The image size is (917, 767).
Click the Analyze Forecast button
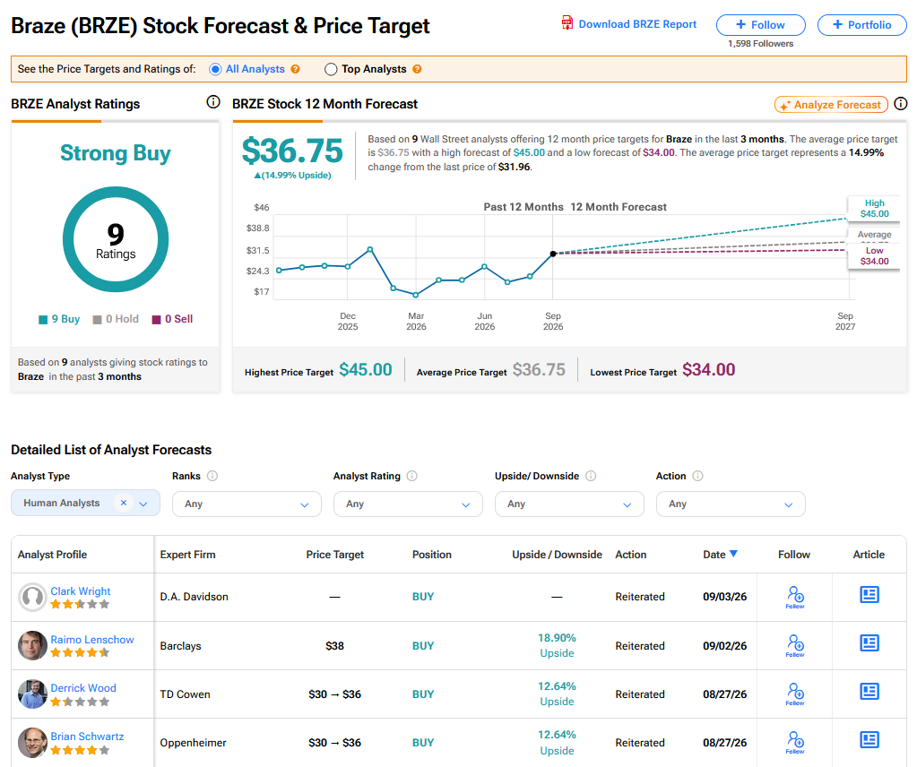pyautogui.click(x=831, y=105)
